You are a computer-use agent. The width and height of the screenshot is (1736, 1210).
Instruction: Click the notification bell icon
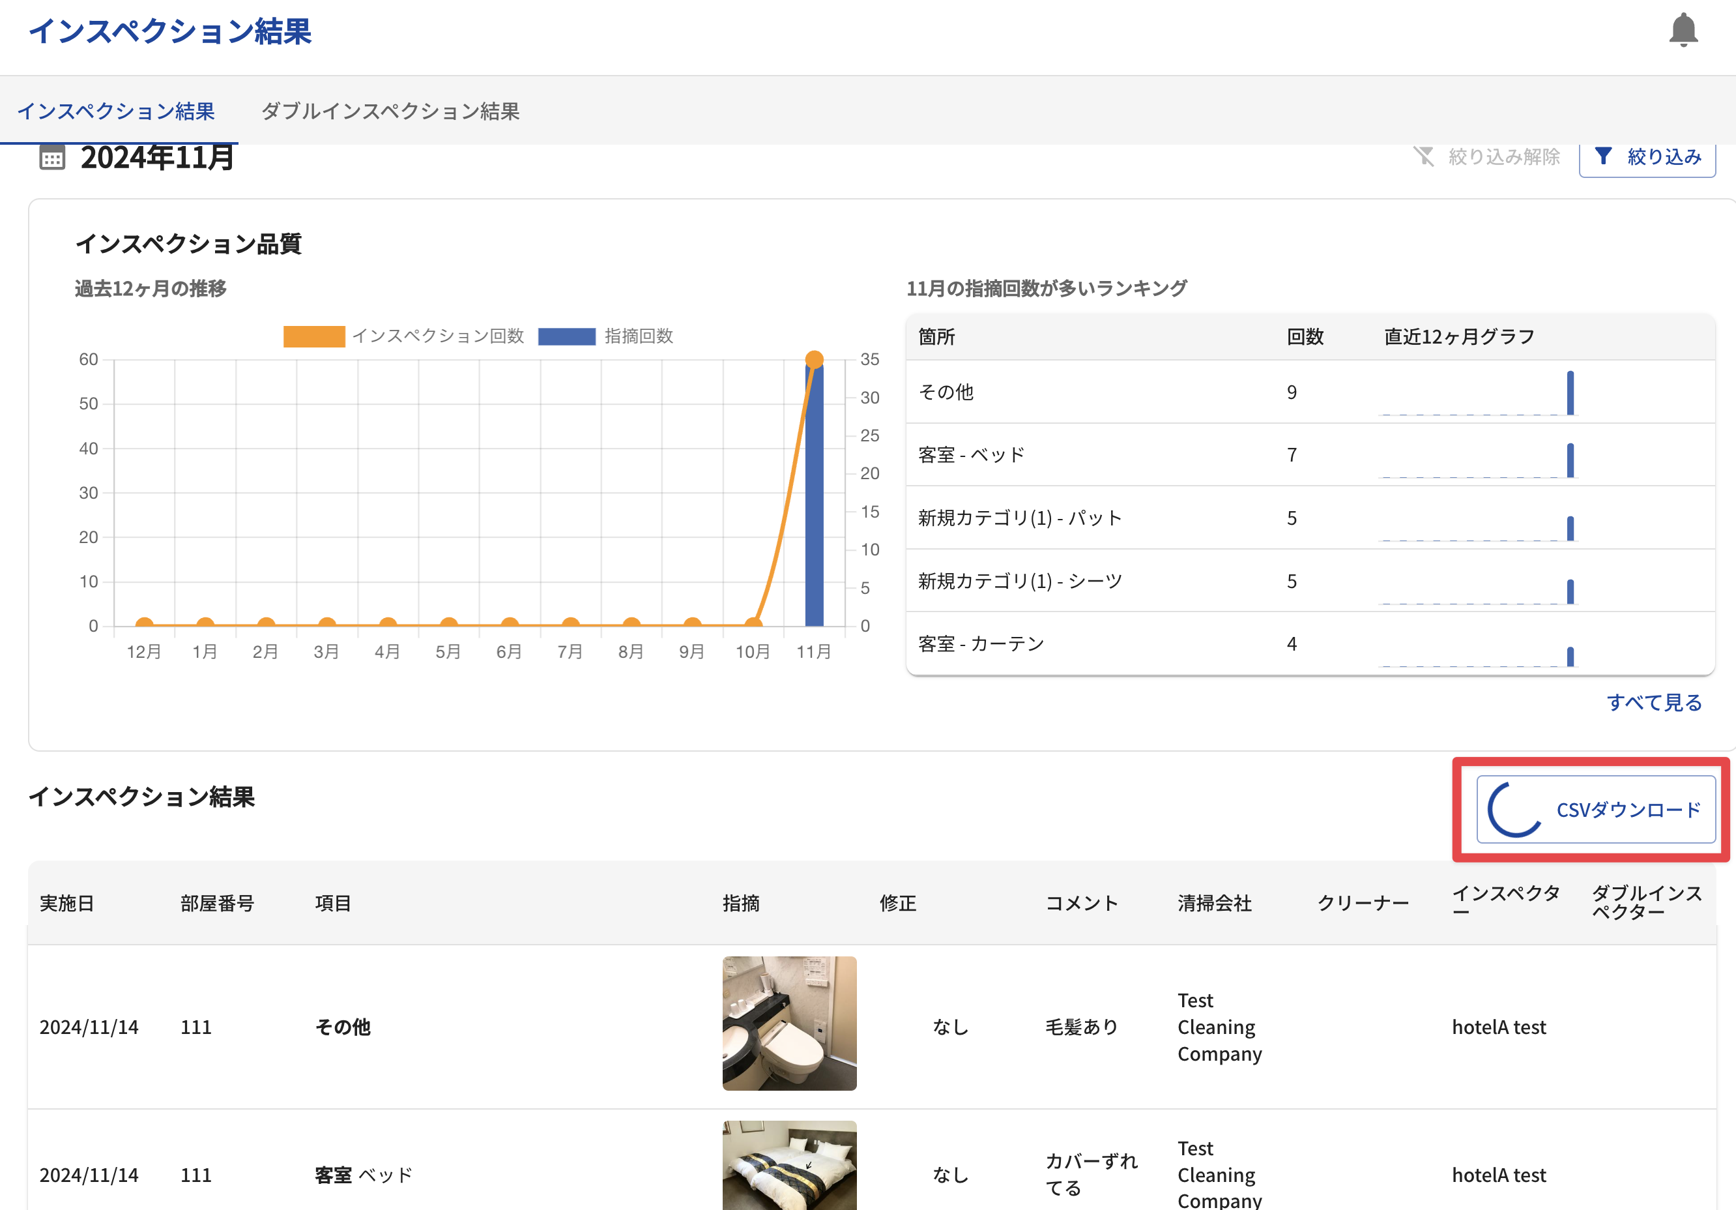[x=1683, y=30]
